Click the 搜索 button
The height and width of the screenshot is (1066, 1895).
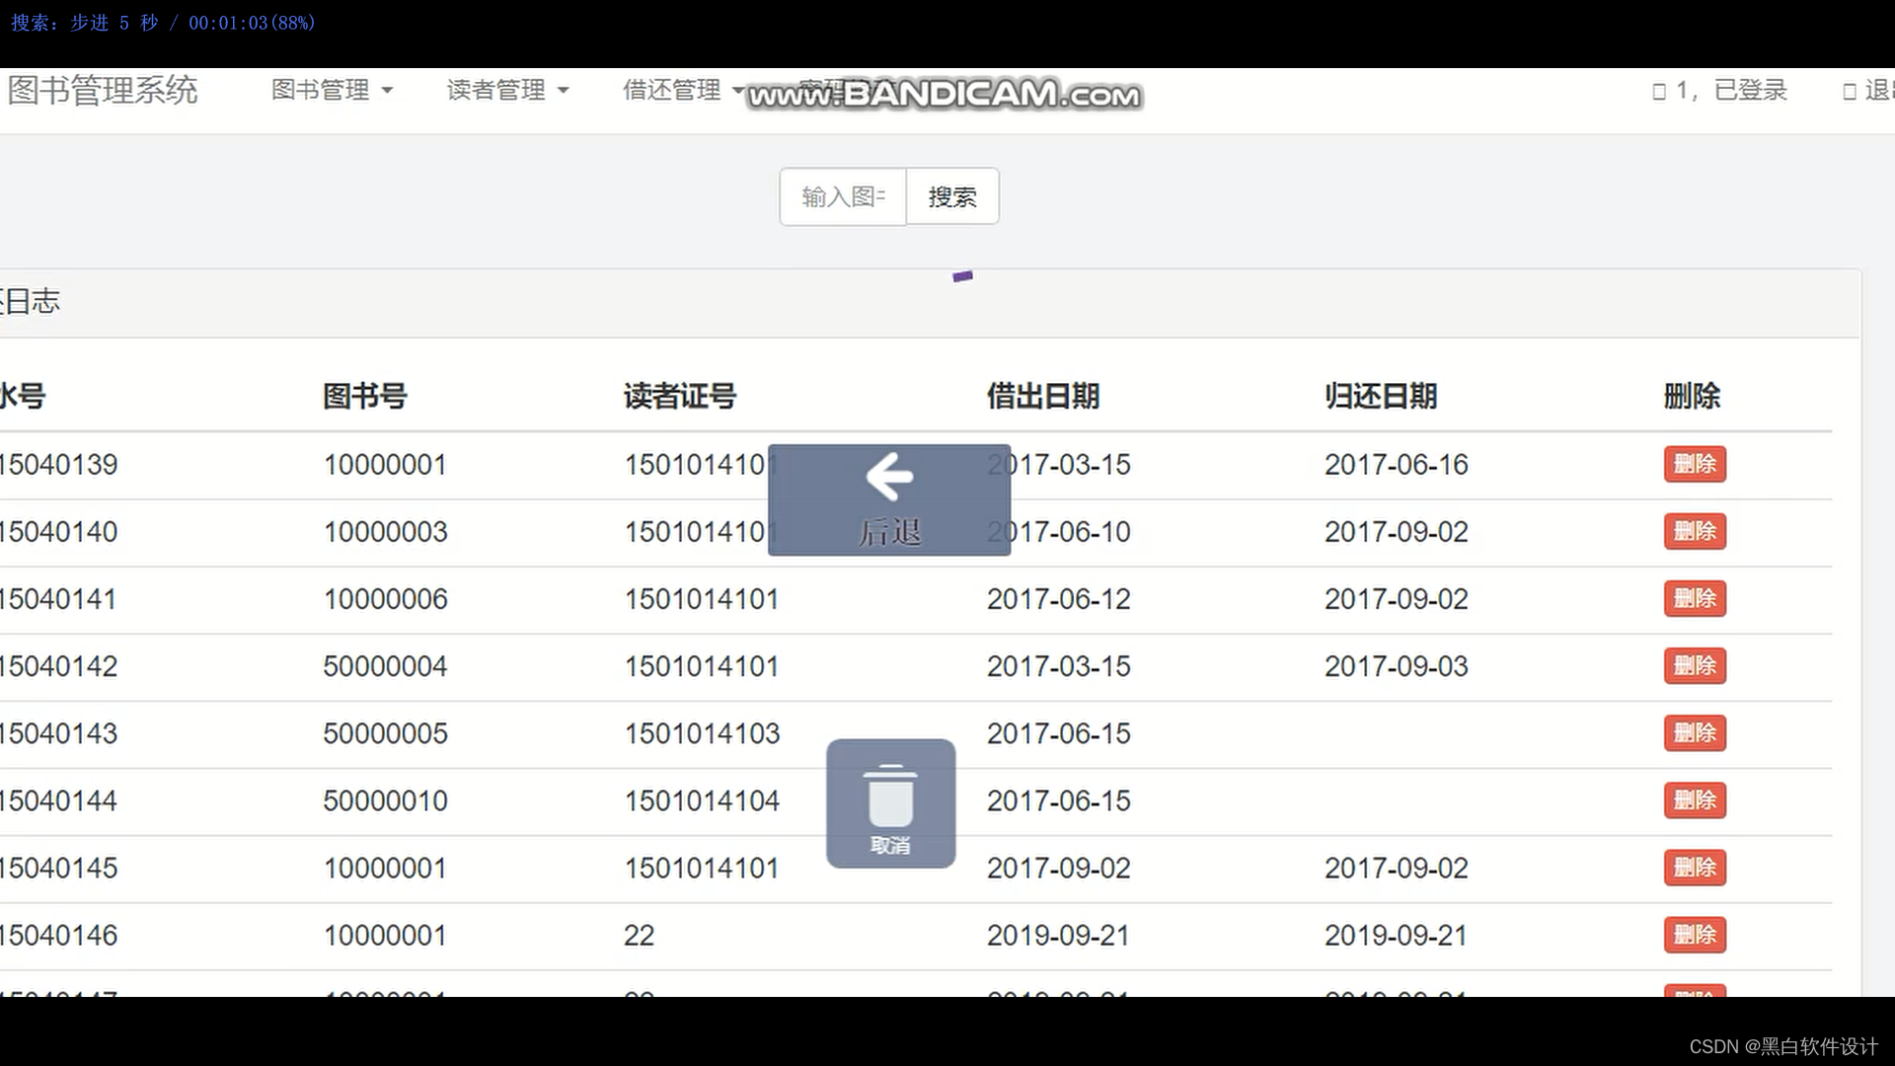[x=952, y=196]
